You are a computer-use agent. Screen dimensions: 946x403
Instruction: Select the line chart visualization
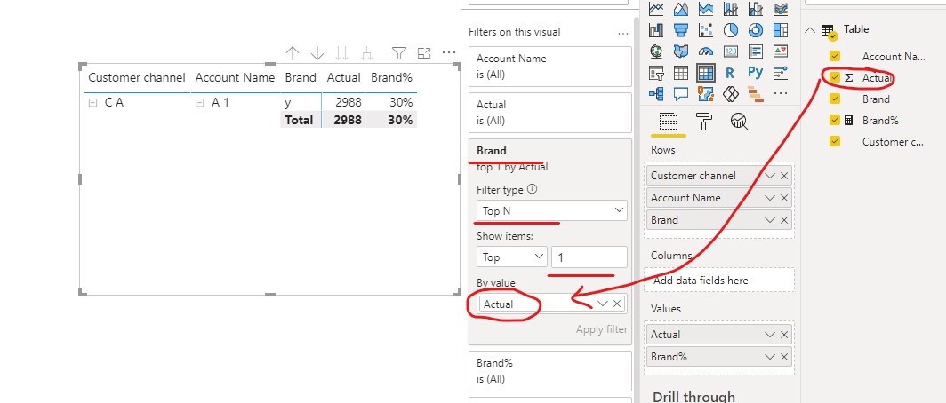pyautogui.click(x=656, y=9)
